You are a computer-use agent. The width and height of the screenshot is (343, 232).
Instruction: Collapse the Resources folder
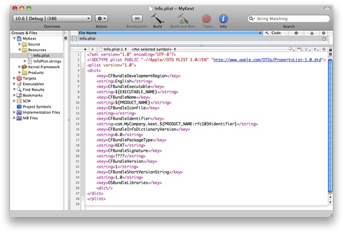tap(20, 50)
